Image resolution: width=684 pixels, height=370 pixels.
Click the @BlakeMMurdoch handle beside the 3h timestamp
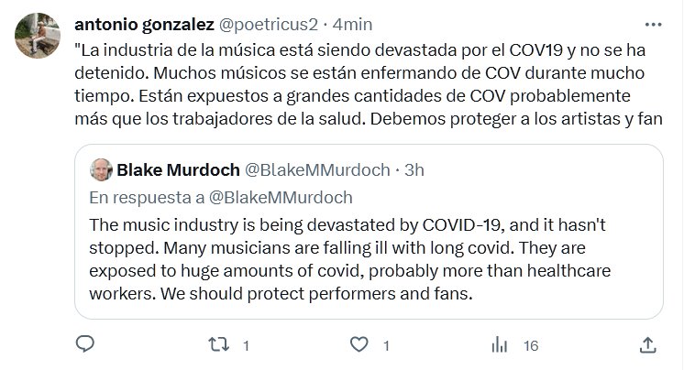[314, 169]
